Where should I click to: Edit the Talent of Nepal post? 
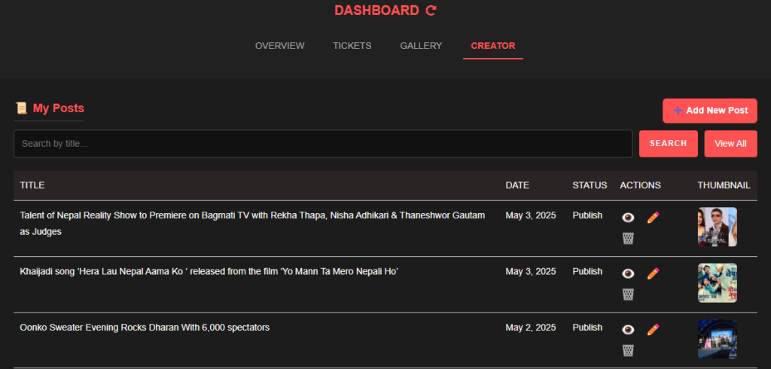[x=653, y=218]
